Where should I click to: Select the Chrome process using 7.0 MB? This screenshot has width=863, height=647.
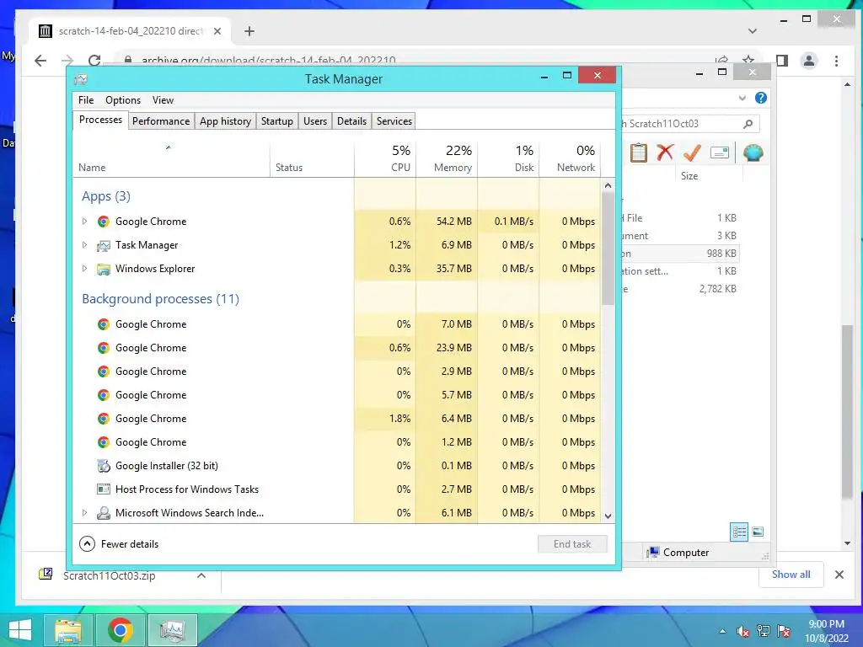336,324
